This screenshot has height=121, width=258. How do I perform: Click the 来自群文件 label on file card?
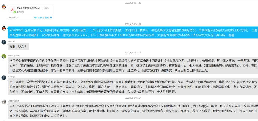point(14,17)
